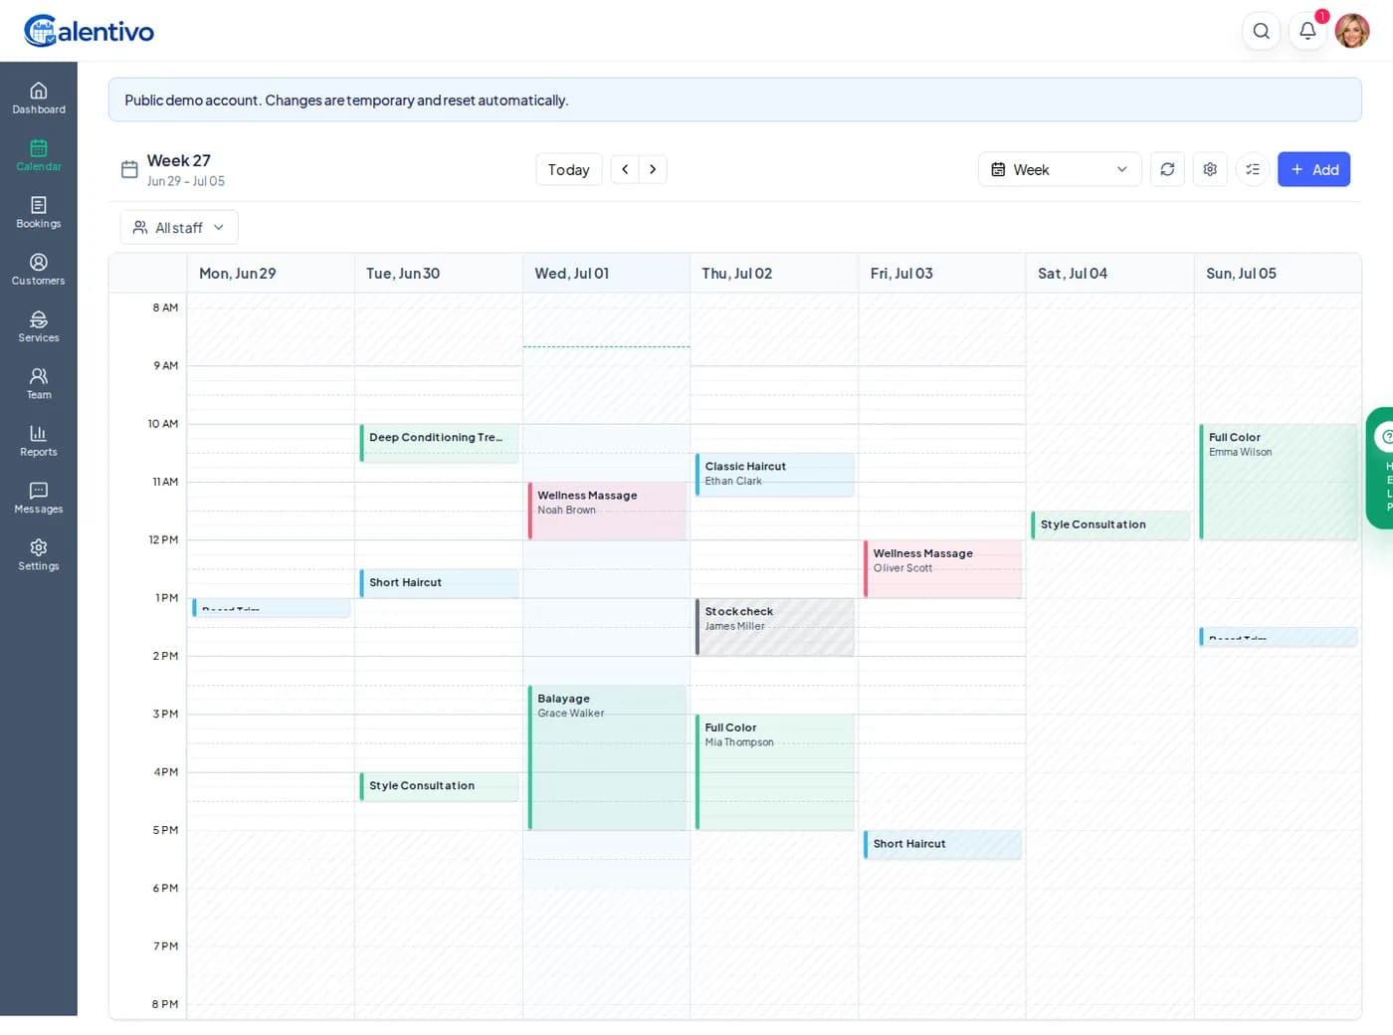Go to previous week arrow

pos(625,169)
